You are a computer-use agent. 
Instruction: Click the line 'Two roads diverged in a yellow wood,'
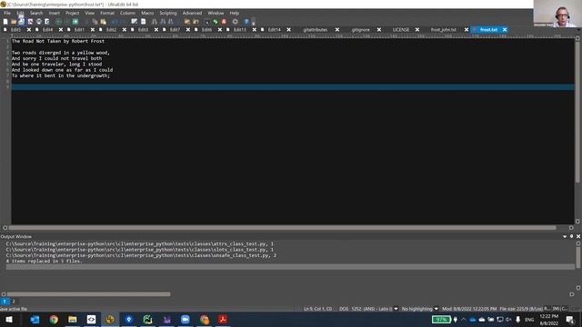61,53
